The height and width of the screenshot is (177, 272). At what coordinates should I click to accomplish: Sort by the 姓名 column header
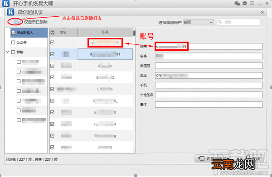63,32
